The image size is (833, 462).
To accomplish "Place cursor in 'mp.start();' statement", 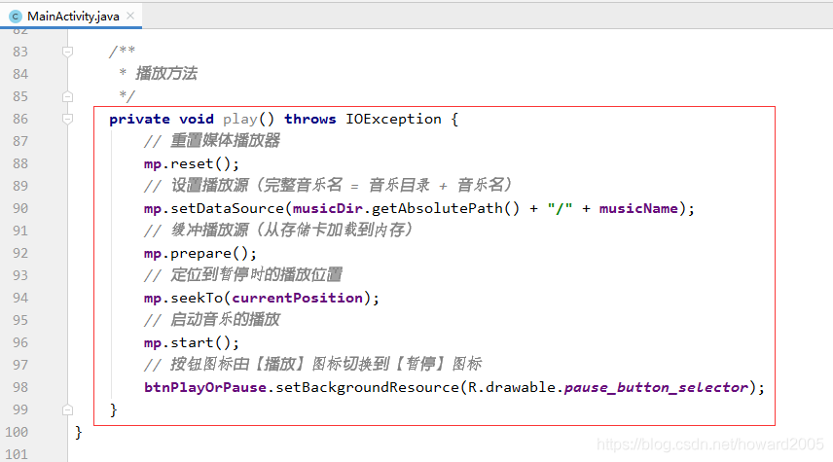I will click(192, 342).
